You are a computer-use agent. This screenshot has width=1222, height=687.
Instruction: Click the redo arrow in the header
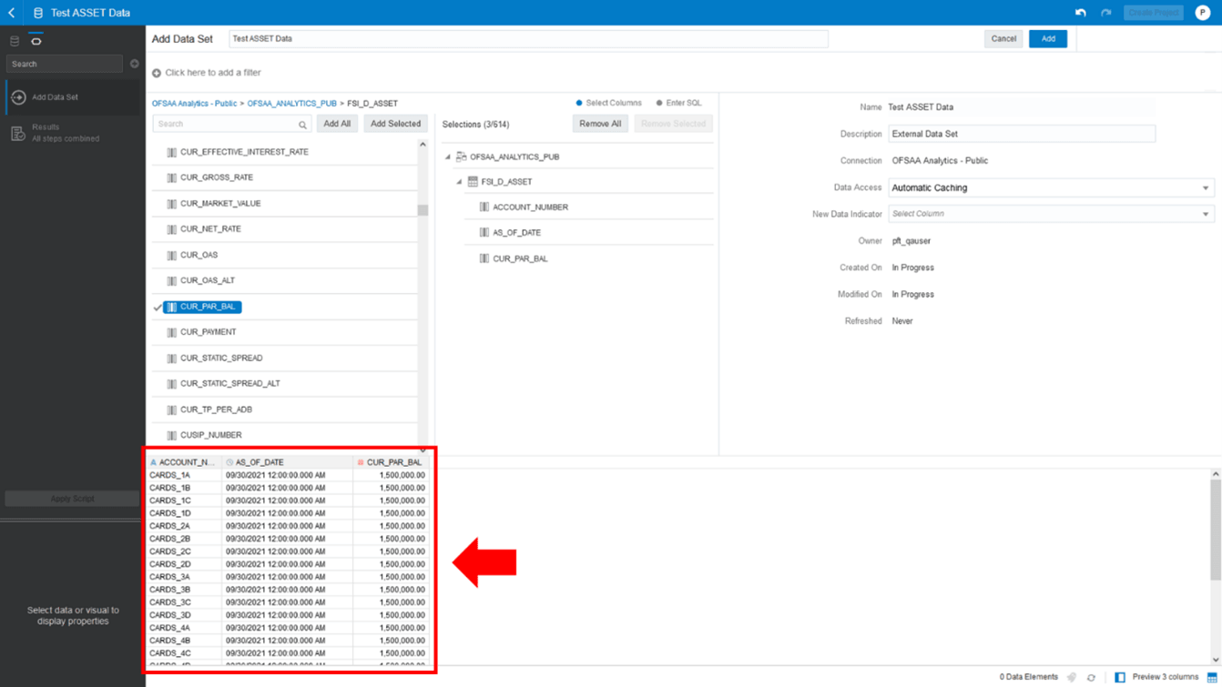[1105, 13]
